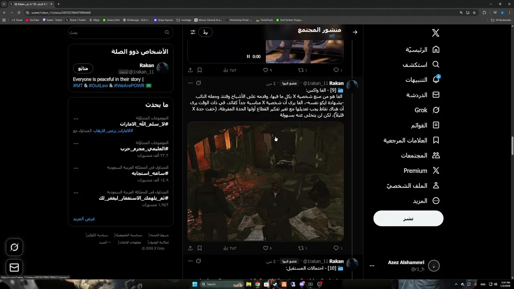Image resolution: width=514 pixels, height=289 pixels.
Task: Go to الرئيسيّة (Home) in sidebar
Action: [x=422, y=49]
